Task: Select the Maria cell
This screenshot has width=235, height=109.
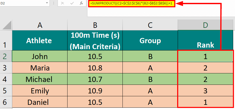Action: [x=40, y=68]
